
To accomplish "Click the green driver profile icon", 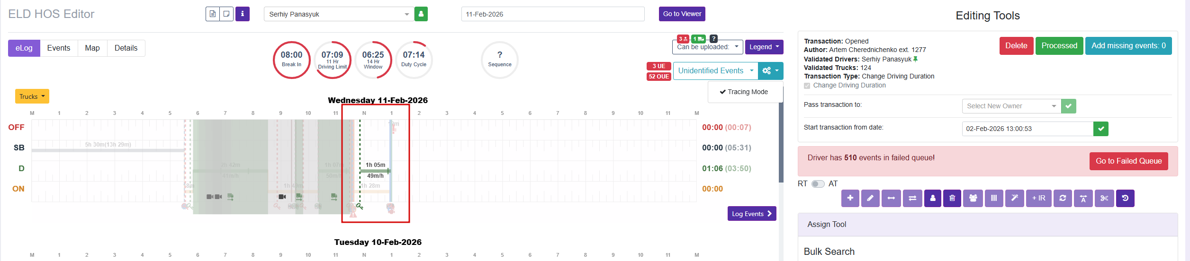I will click(421, 14).
